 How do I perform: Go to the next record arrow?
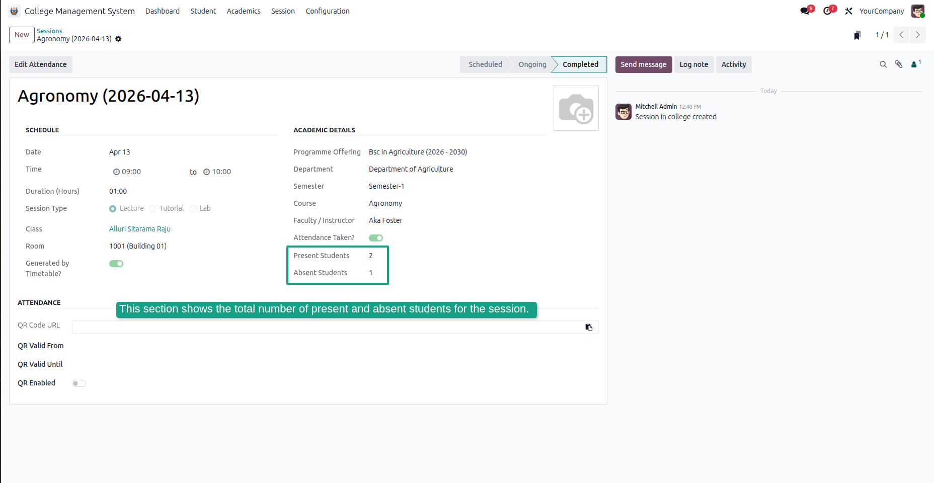pos(917,35)
